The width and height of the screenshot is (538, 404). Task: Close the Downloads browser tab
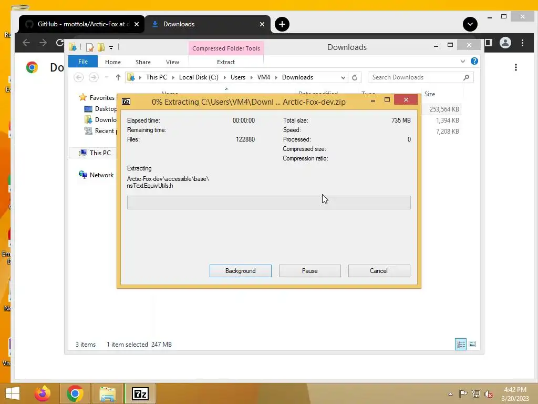tap(262, 24)
